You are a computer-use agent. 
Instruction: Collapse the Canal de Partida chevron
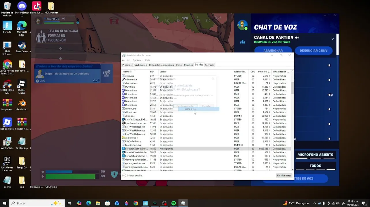(333, 39)
